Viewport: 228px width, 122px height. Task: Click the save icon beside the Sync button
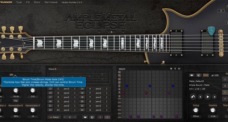click(x=198, y=75)
